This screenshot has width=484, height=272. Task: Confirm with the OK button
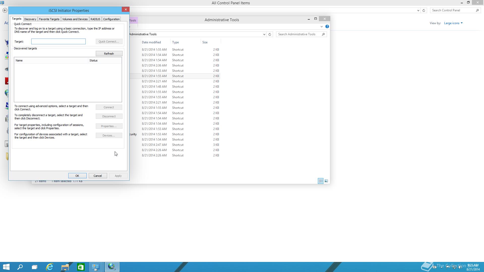[x=77, y=176]
